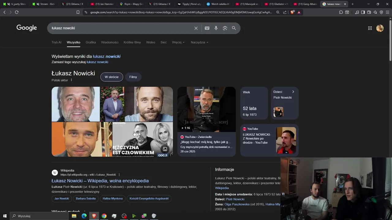The image size is (392, 220).
Task: Select the W skrócie chip
Action: 111,77
